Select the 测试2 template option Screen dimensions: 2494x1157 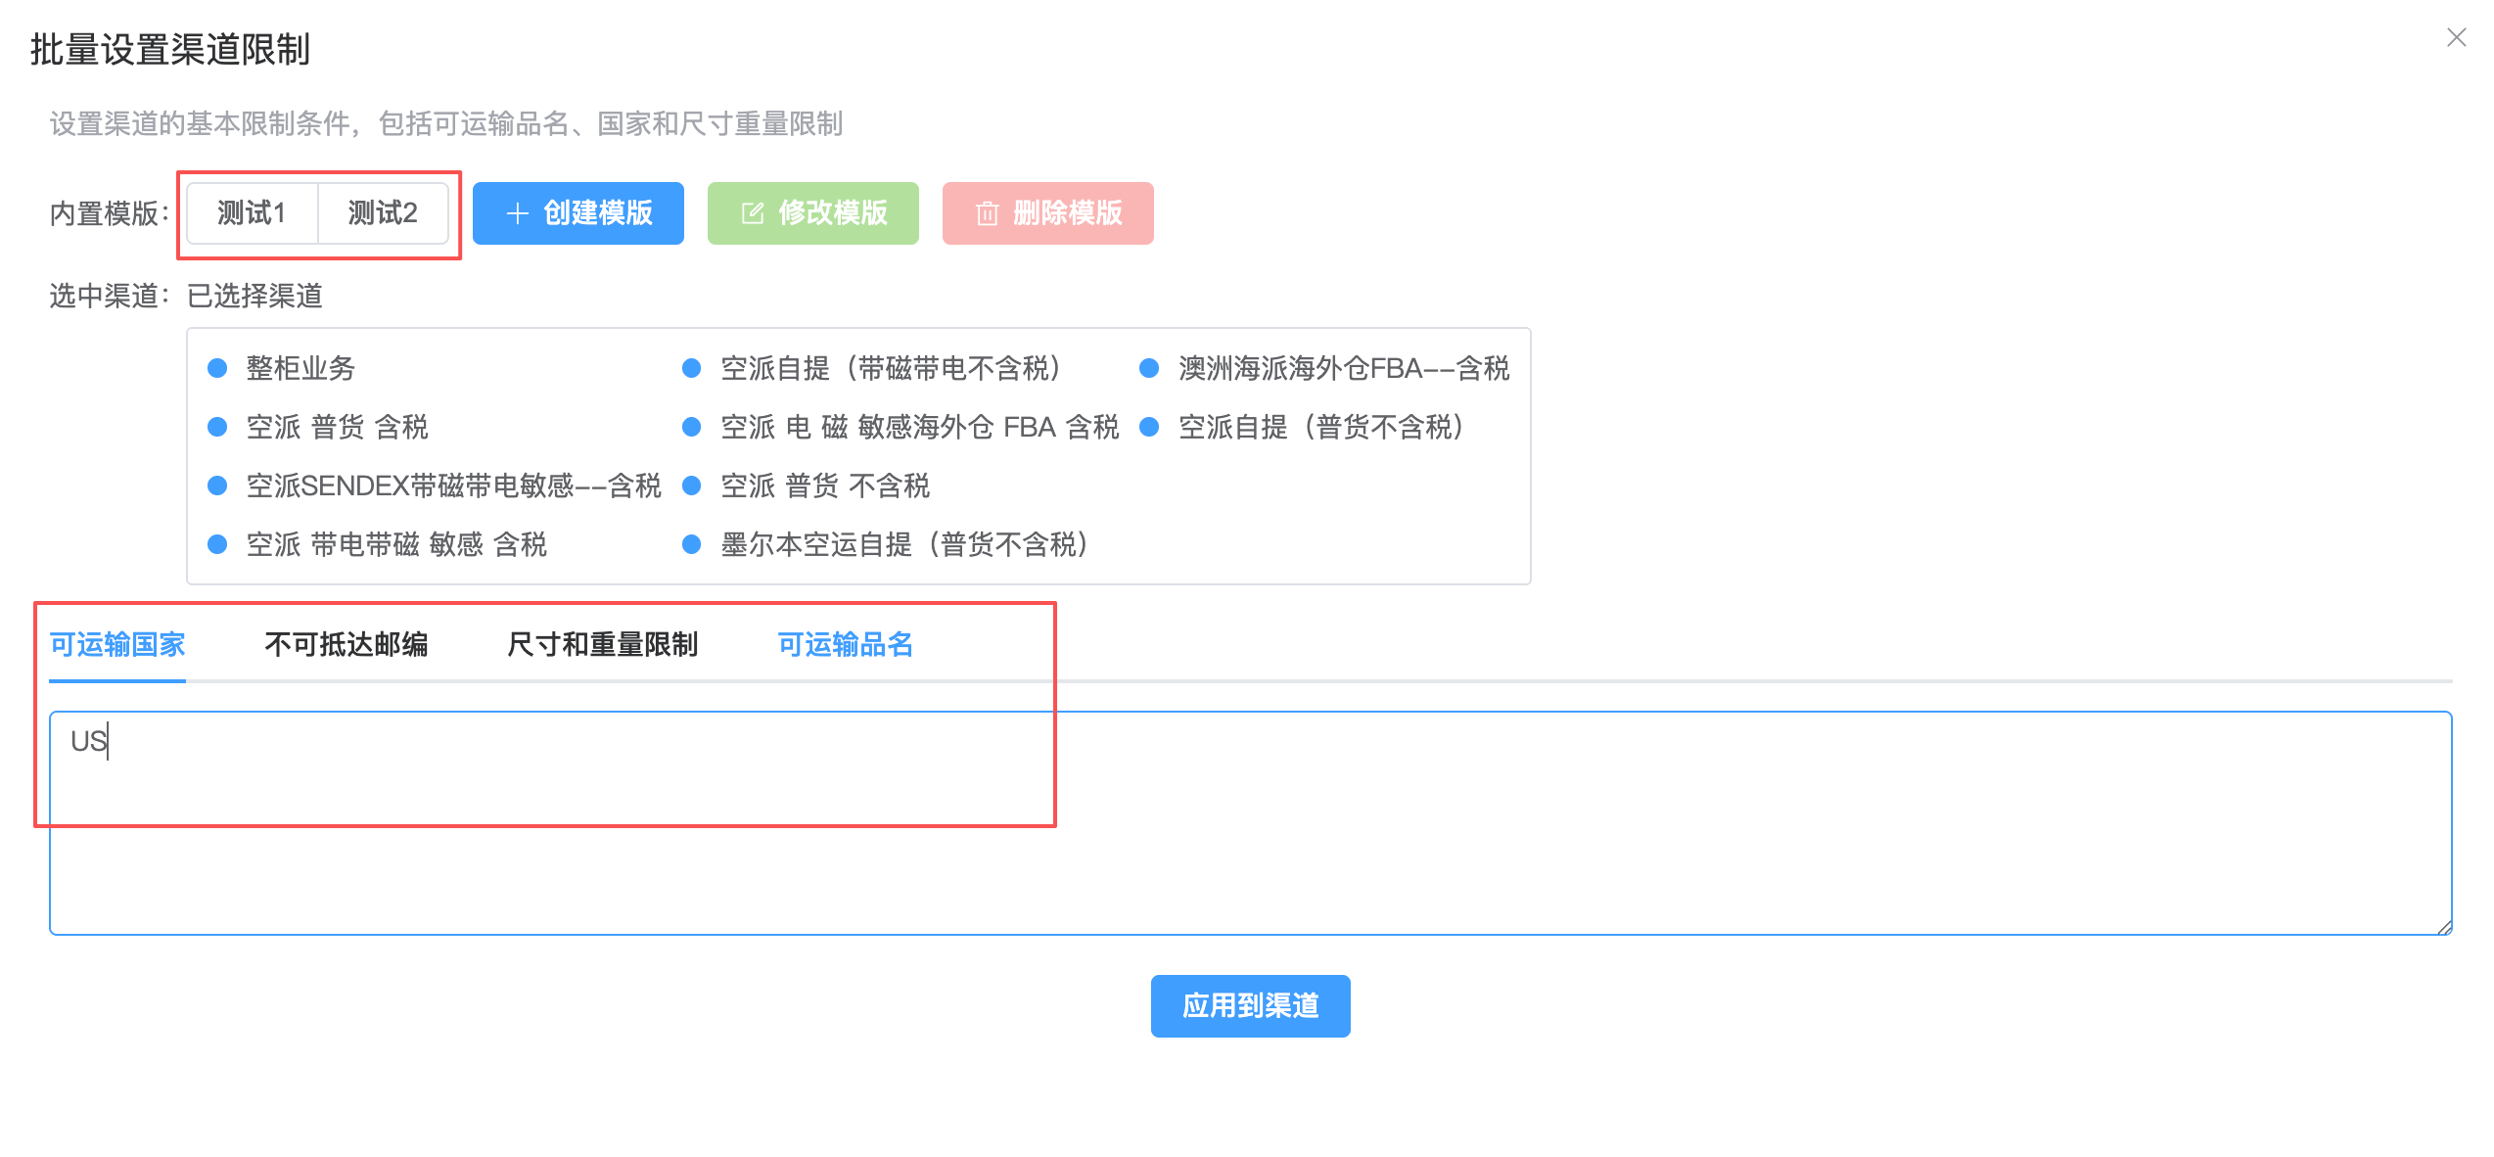coord(383,212)
